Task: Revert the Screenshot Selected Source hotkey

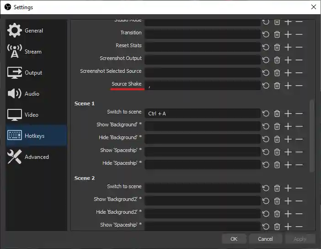Action: tap(266, 73)
